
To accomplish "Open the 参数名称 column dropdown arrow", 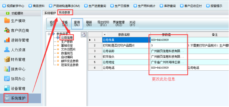I will [x=104, y=35].
